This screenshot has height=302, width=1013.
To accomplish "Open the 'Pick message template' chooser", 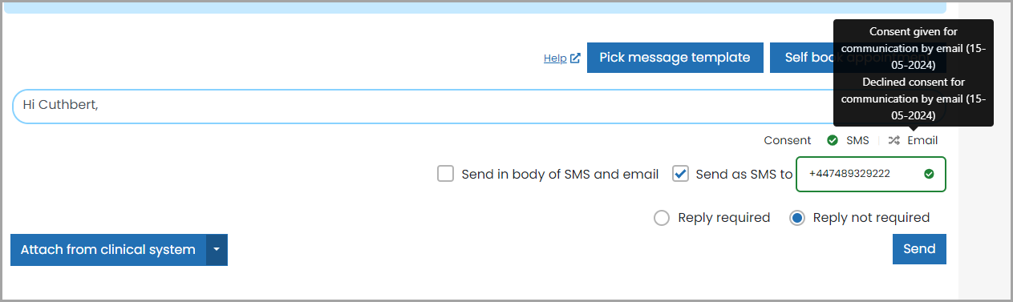I will [x=675, y=58].
